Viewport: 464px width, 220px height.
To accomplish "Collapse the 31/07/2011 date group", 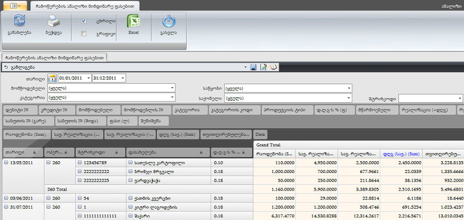I will point(6,207).
